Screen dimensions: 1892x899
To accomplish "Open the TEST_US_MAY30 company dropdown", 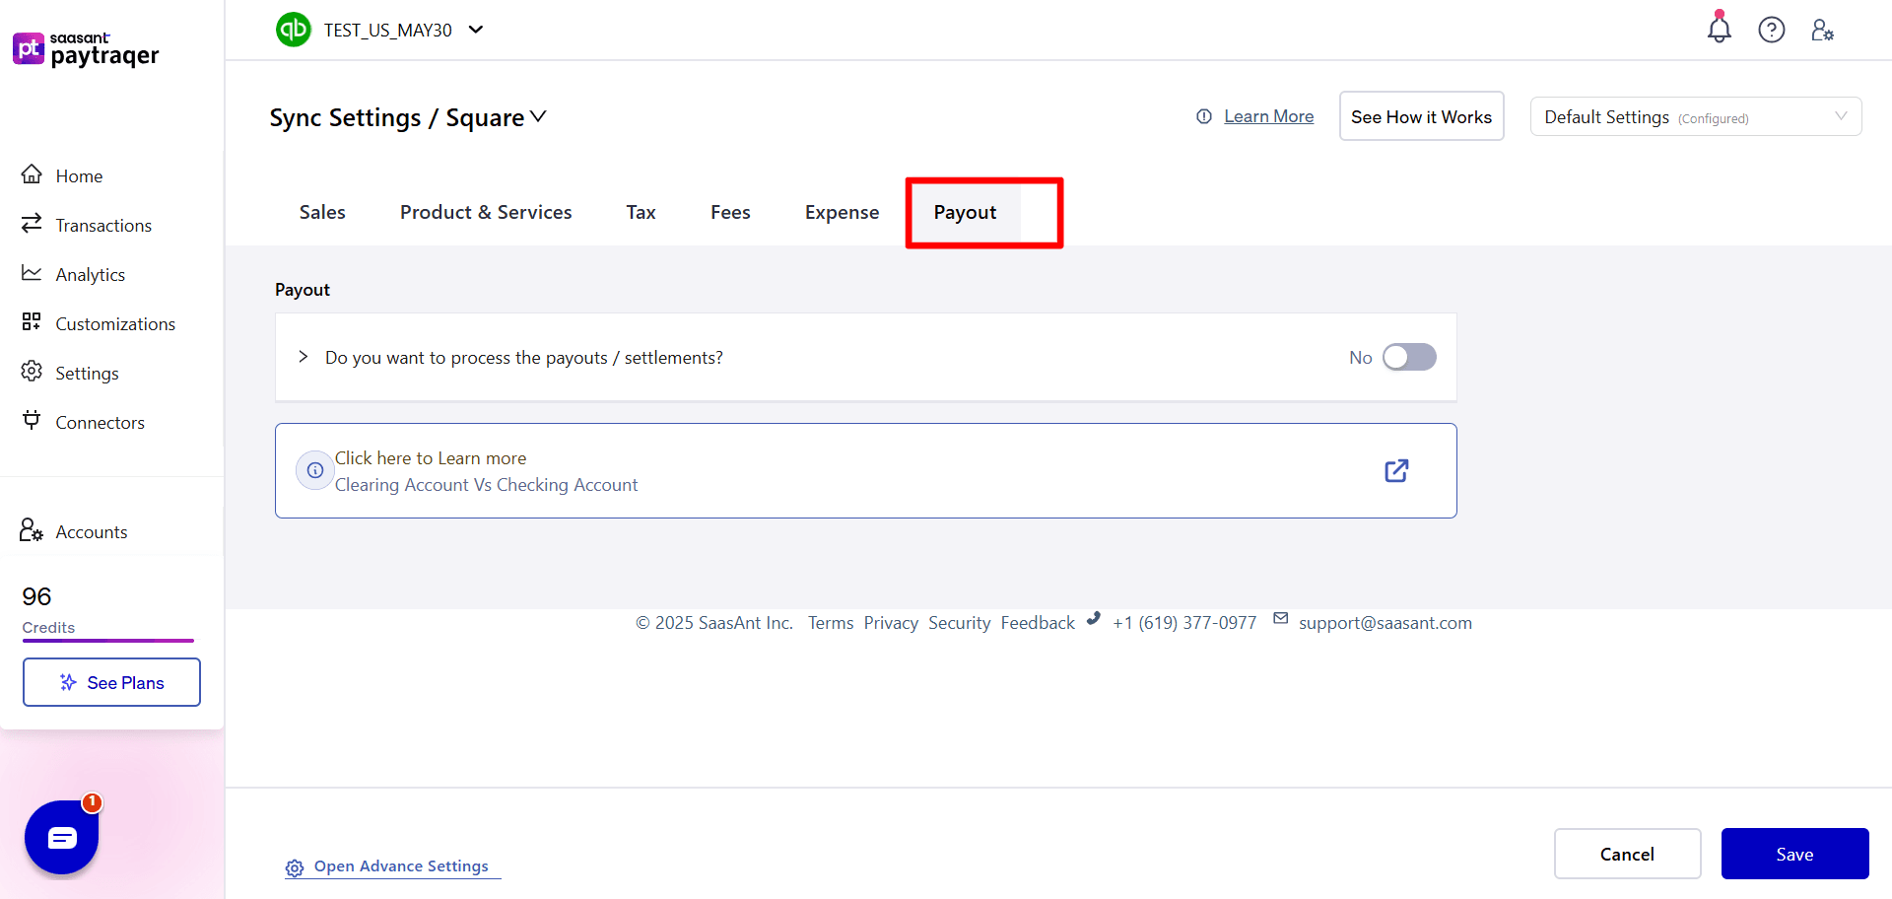I will coord(476,30).
